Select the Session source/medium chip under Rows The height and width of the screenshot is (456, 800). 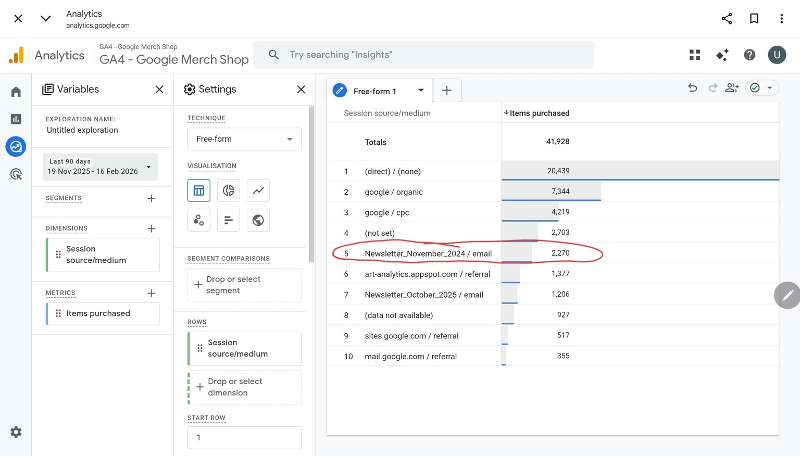[x=244, y=348]
